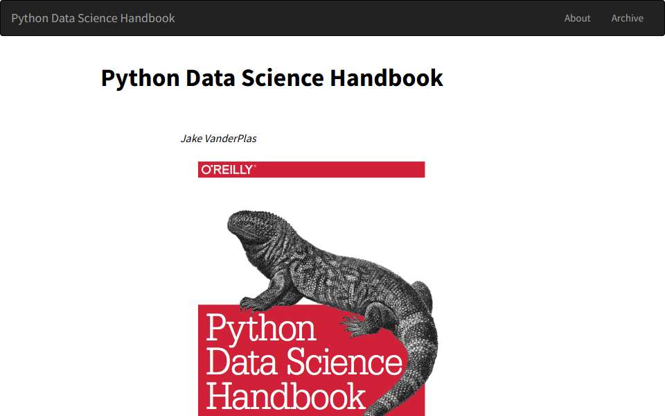Viewport: 665px width, 416px height.
Task: Select the Jake VanderPlas author name
Action: 218,139
